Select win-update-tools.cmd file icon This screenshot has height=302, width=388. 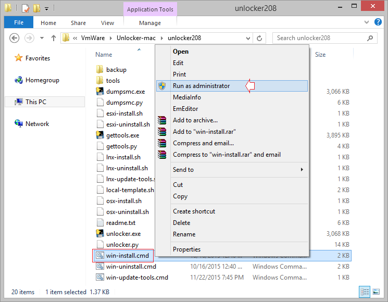tap(100, 277)
